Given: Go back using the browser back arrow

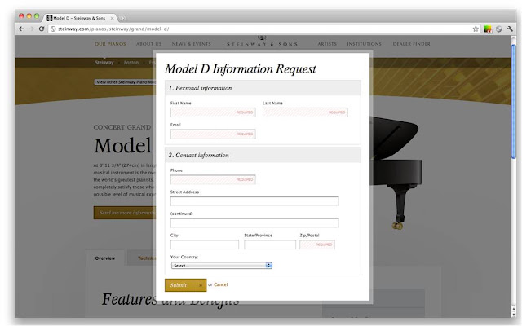Looking at the screenshot, I should click(x=21, y=29).
